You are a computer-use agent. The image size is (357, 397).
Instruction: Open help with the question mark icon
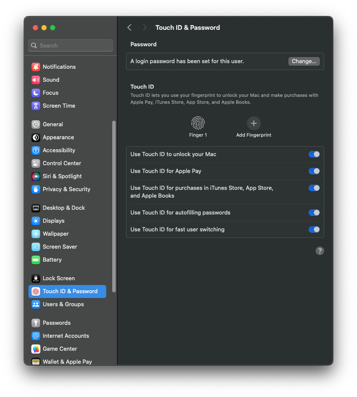[319, 251]
